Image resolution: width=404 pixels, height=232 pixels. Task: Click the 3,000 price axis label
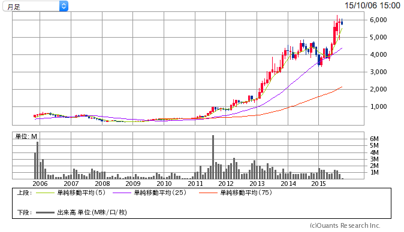coord(378,72)
